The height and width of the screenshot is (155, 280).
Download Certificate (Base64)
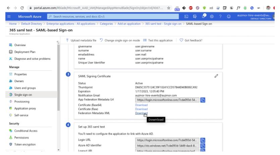(x=142, y=105)
